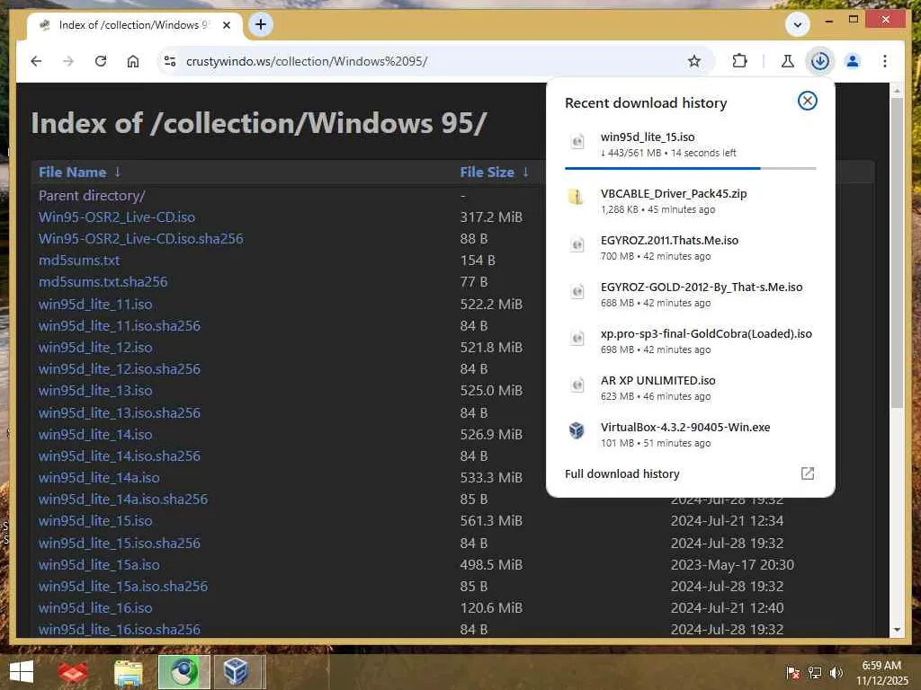
Task: Open the Action Center flag icon
Action: (x=792, y=672)
